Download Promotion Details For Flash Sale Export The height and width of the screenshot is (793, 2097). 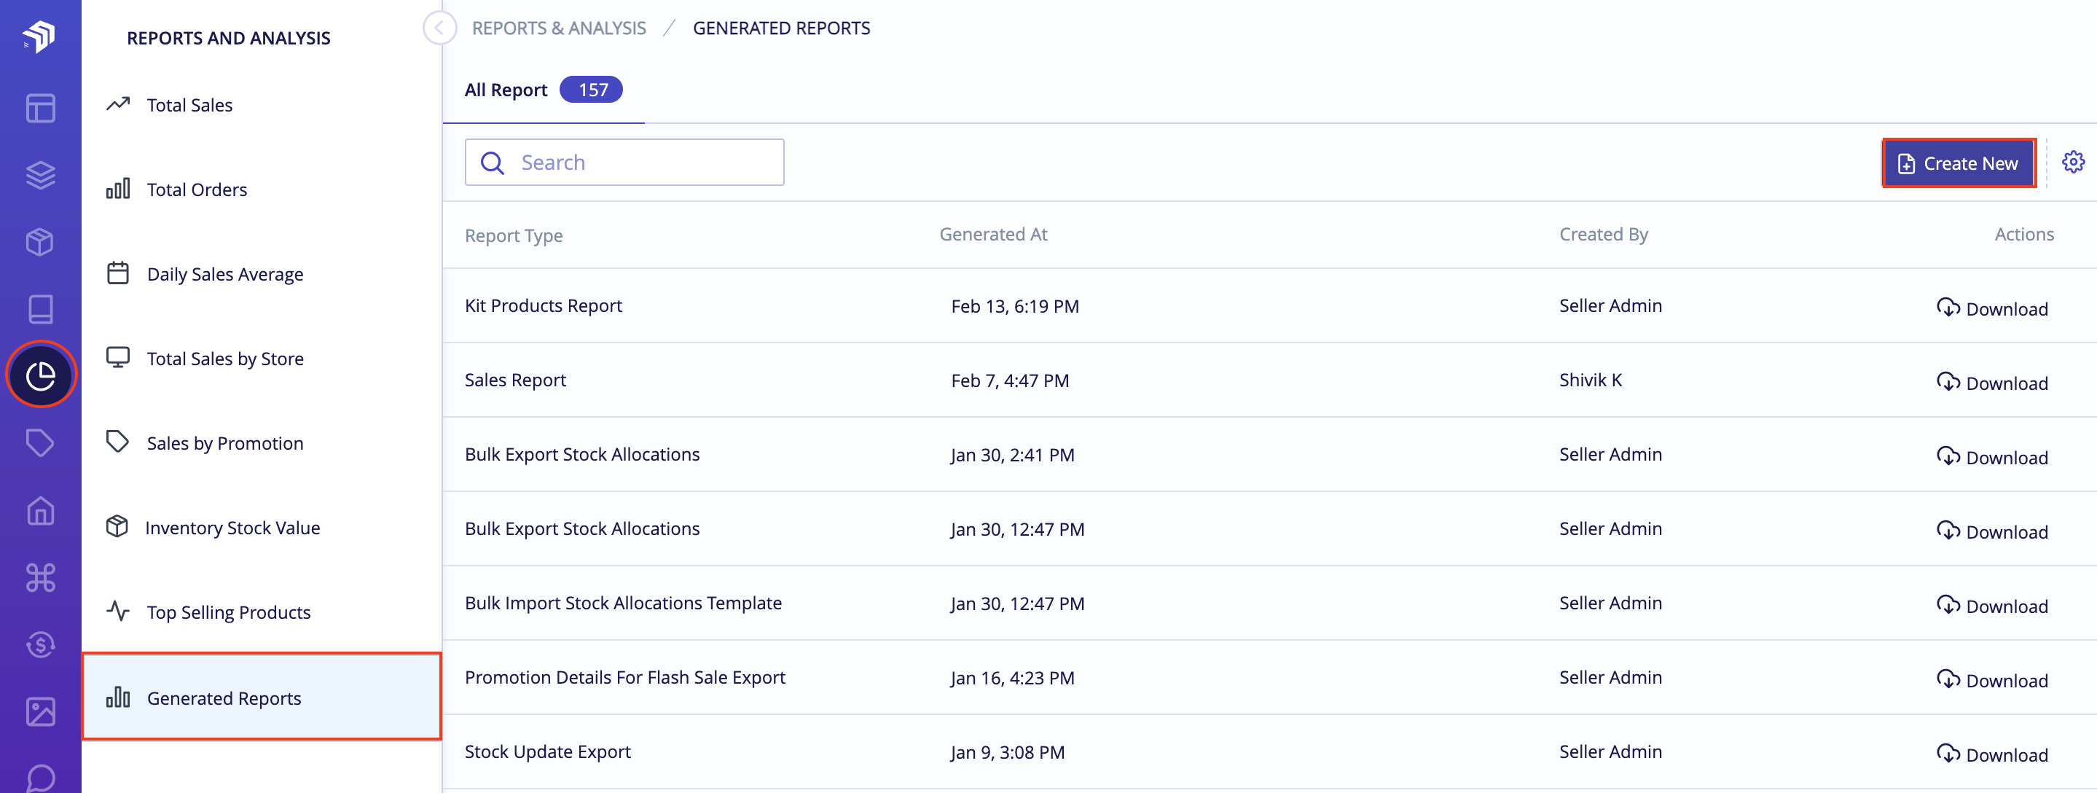pos(1992,680)
